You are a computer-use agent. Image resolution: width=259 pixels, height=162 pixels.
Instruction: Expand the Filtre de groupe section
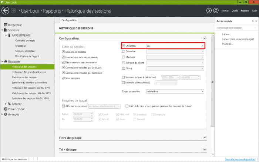205,138
